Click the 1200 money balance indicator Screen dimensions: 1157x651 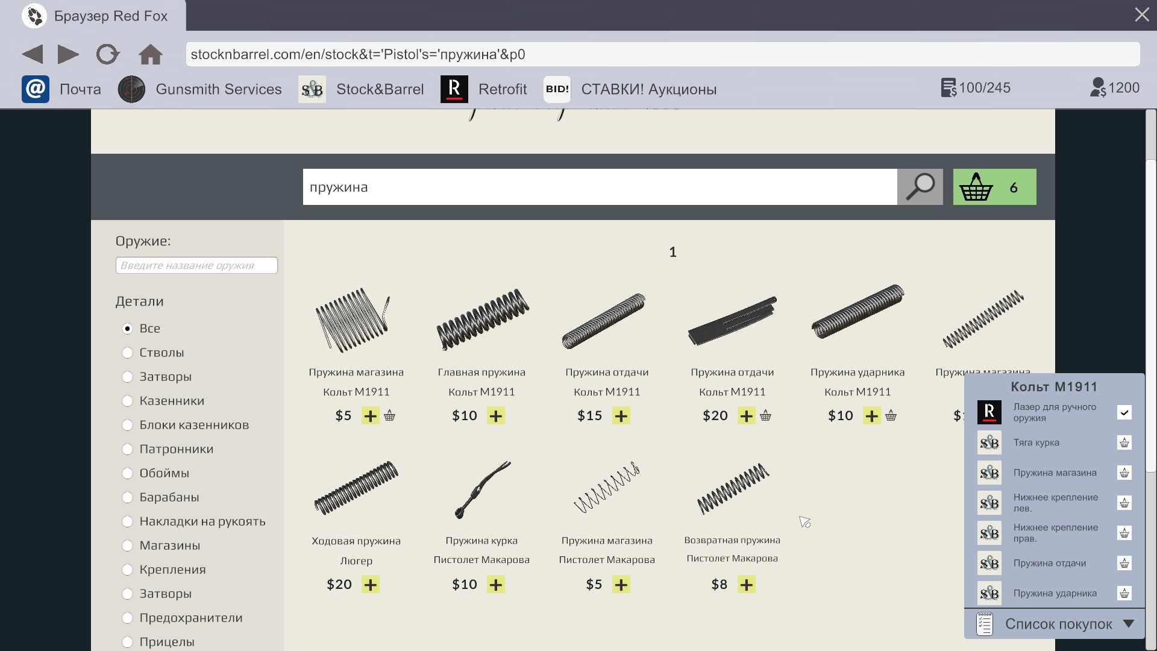point(1115,88)
